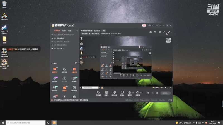The image size is (223, 125).
Task: Expand the speaker options arrow
Action: pos(141,93)
